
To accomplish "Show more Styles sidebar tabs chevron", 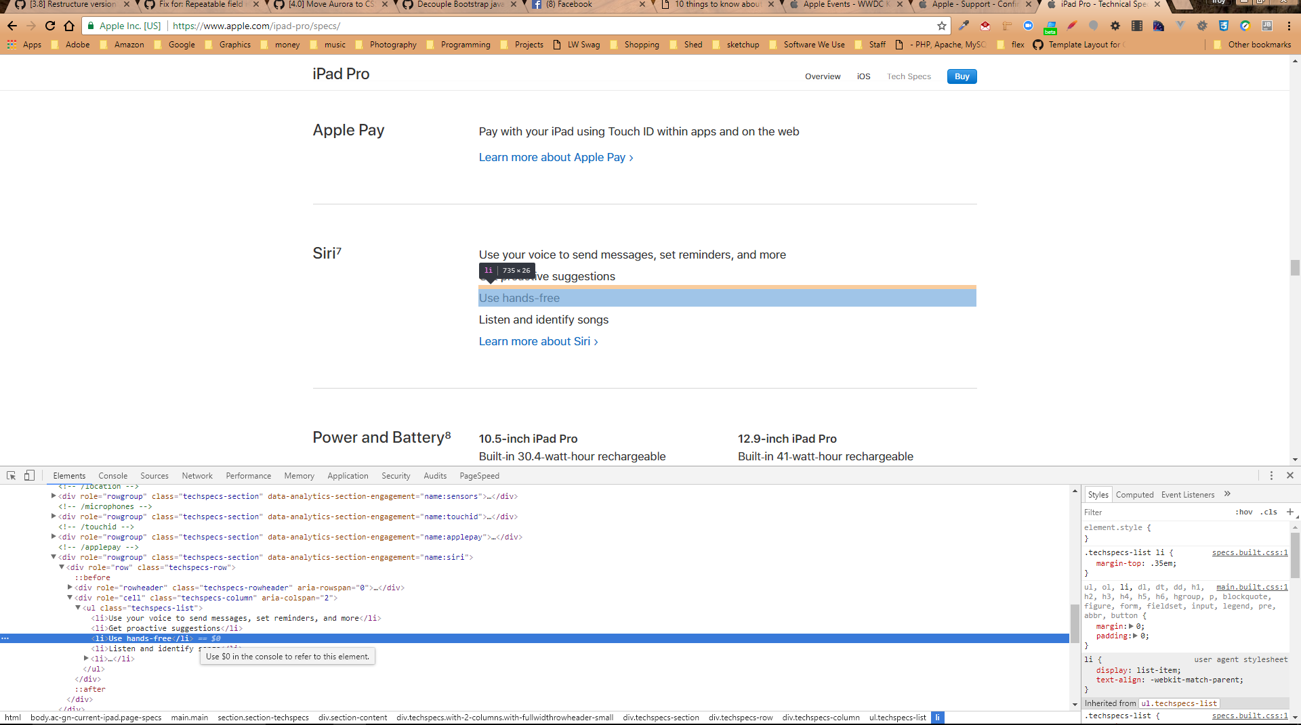I will (x=1227, y=494).
